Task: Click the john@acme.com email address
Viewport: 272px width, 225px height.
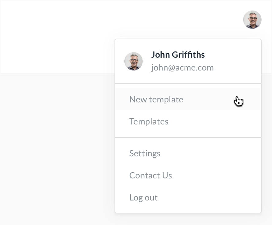Action: (182, 67)
